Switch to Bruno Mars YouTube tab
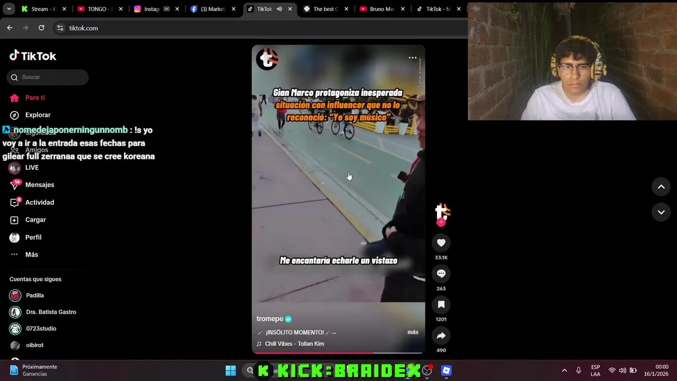Screen dimensions: 677x381 tap(383, 9)
